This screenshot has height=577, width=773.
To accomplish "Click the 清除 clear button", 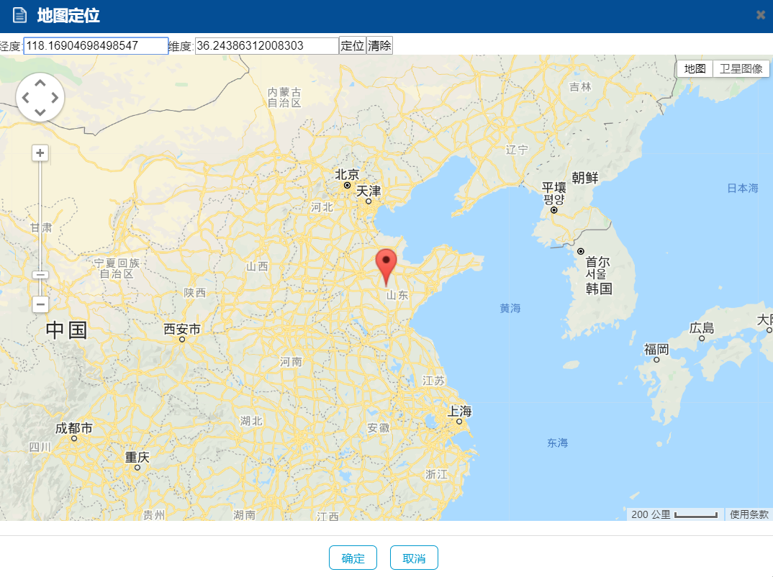I will pos(379,46).
